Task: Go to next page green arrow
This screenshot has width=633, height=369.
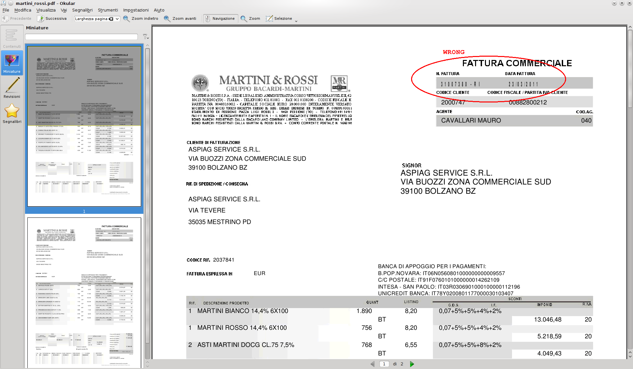Action: click(412, 364)
